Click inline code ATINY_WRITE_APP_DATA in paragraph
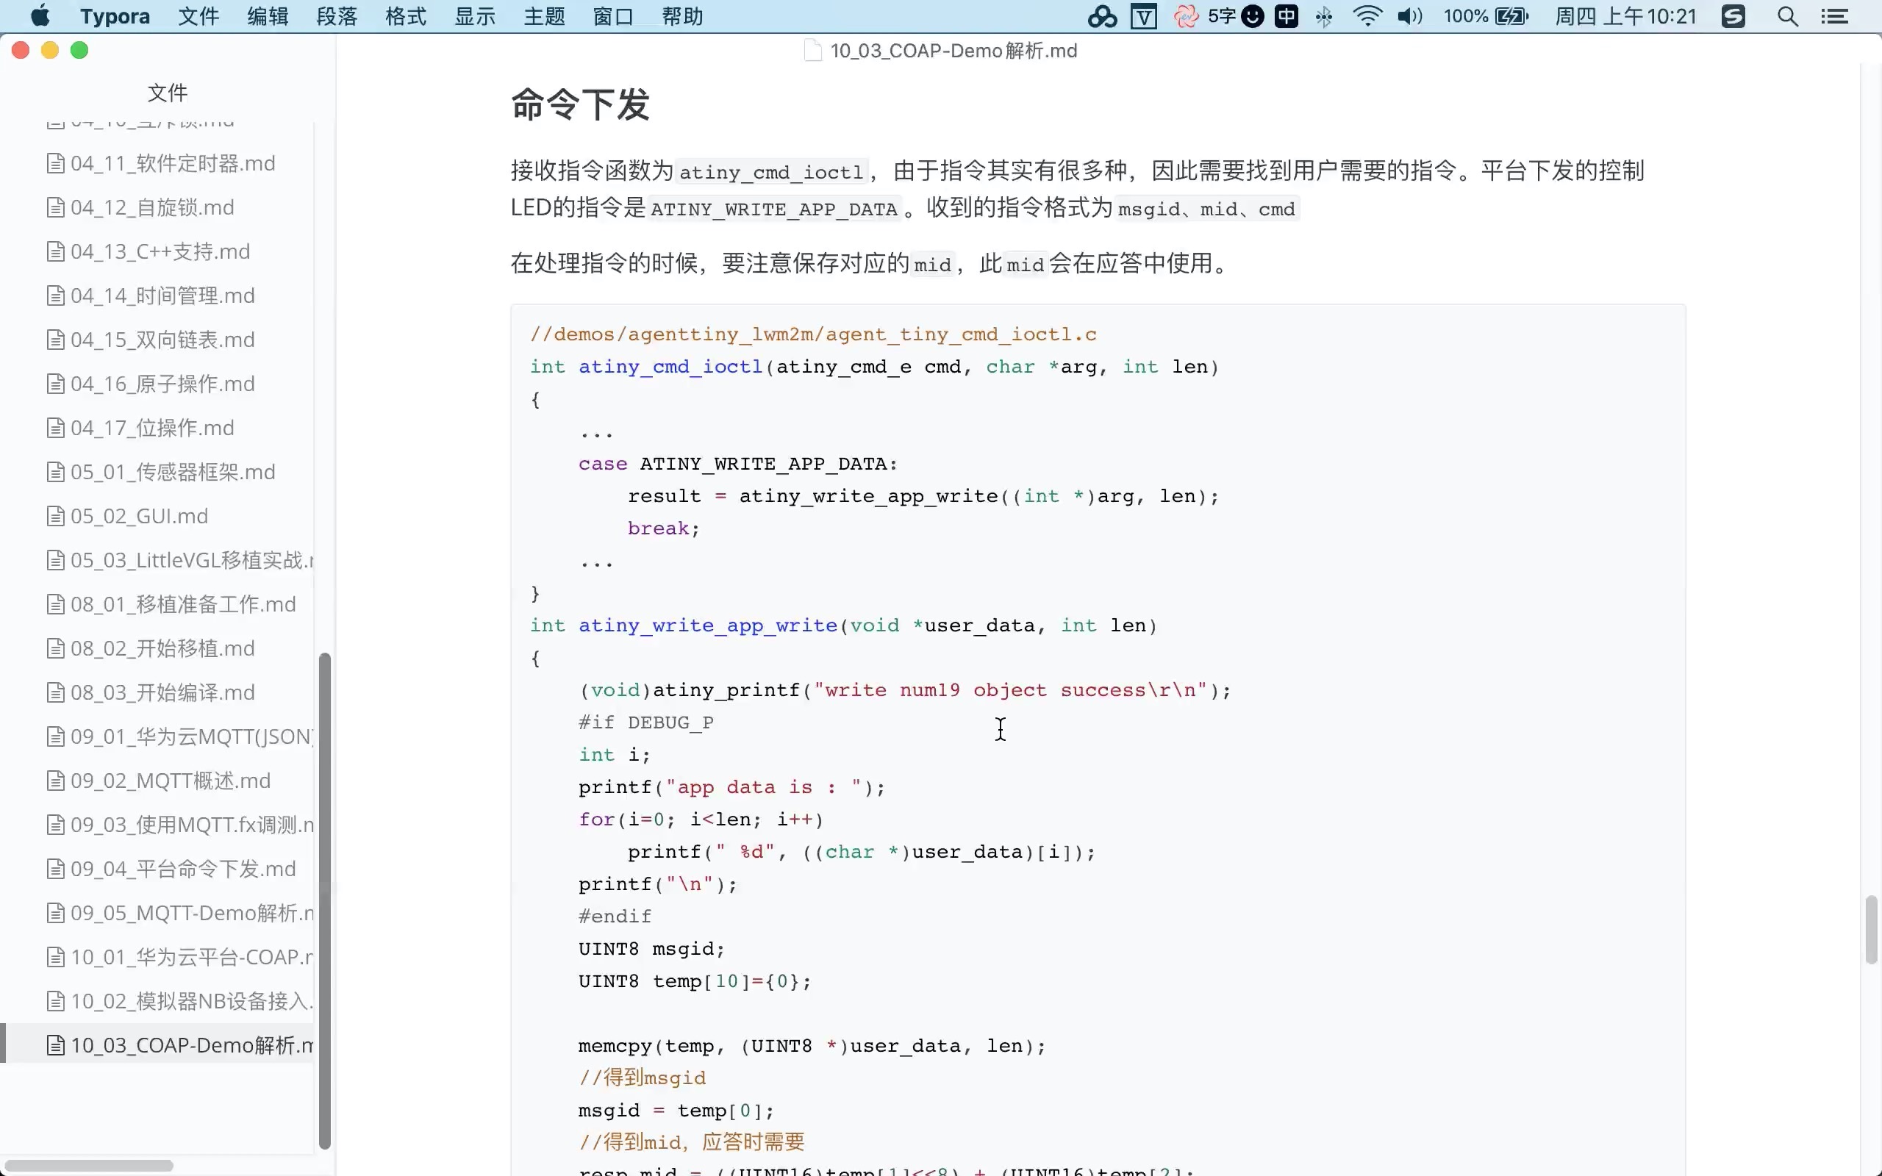The height and width of the screenshot is (1176, 1882). tap(774, 209)
